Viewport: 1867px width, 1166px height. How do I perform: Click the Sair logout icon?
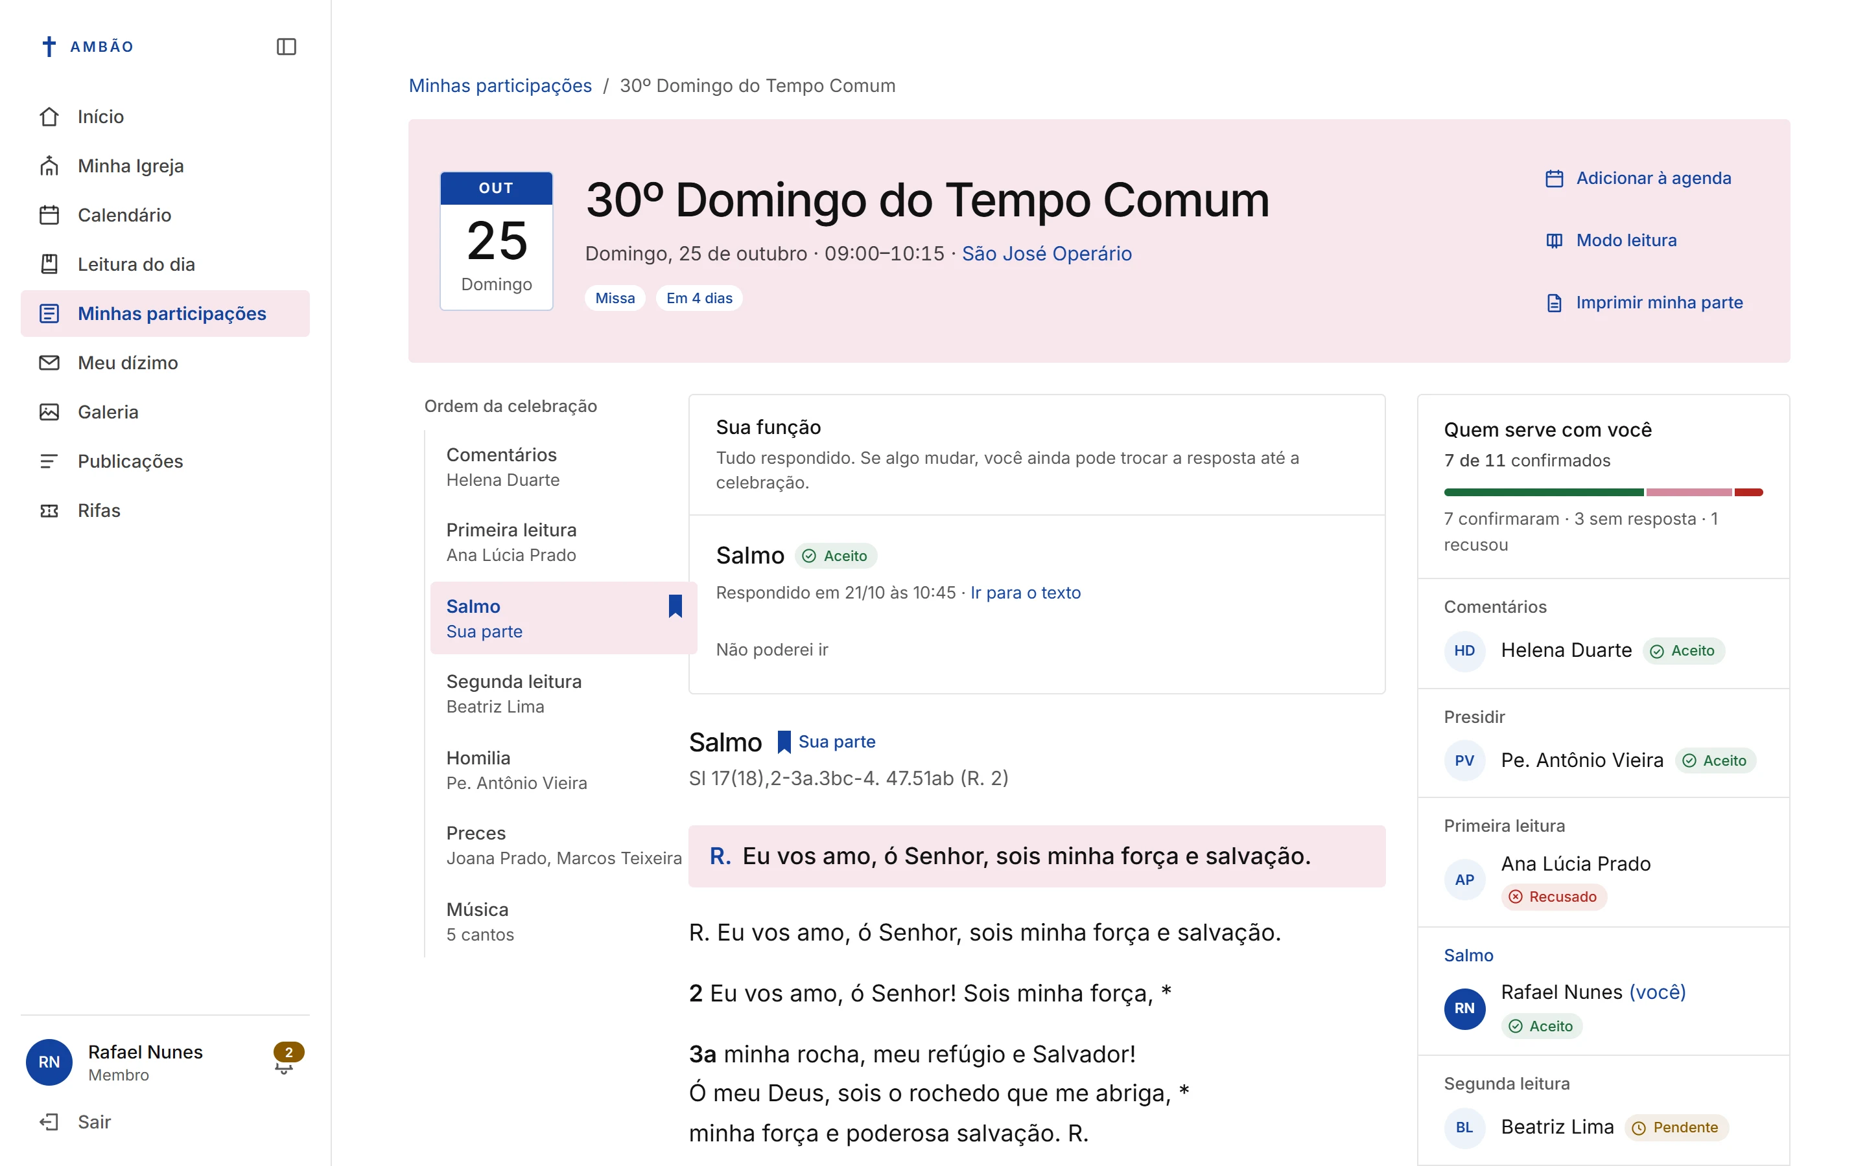pyautogui.click(x=49, y=1122)
